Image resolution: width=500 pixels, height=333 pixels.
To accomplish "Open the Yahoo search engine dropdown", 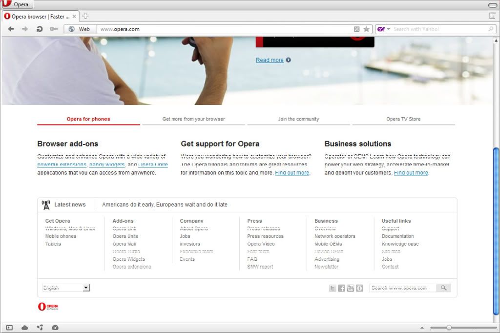I will click(384, 29).
